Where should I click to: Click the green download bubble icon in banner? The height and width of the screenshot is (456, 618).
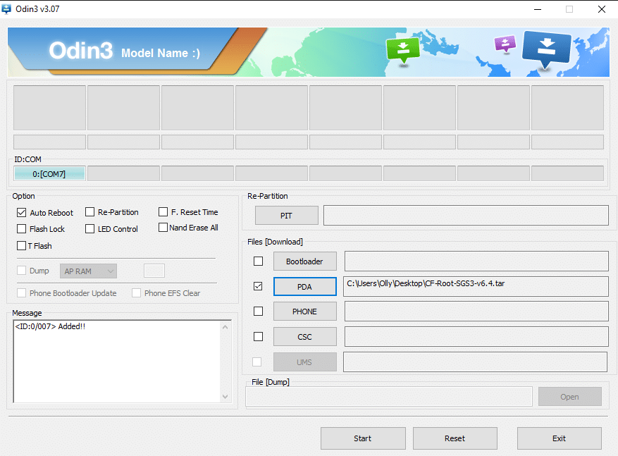pos(403,49)
